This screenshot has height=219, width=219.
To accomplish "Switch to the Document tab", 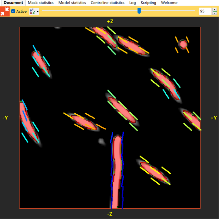I will 13,3.
